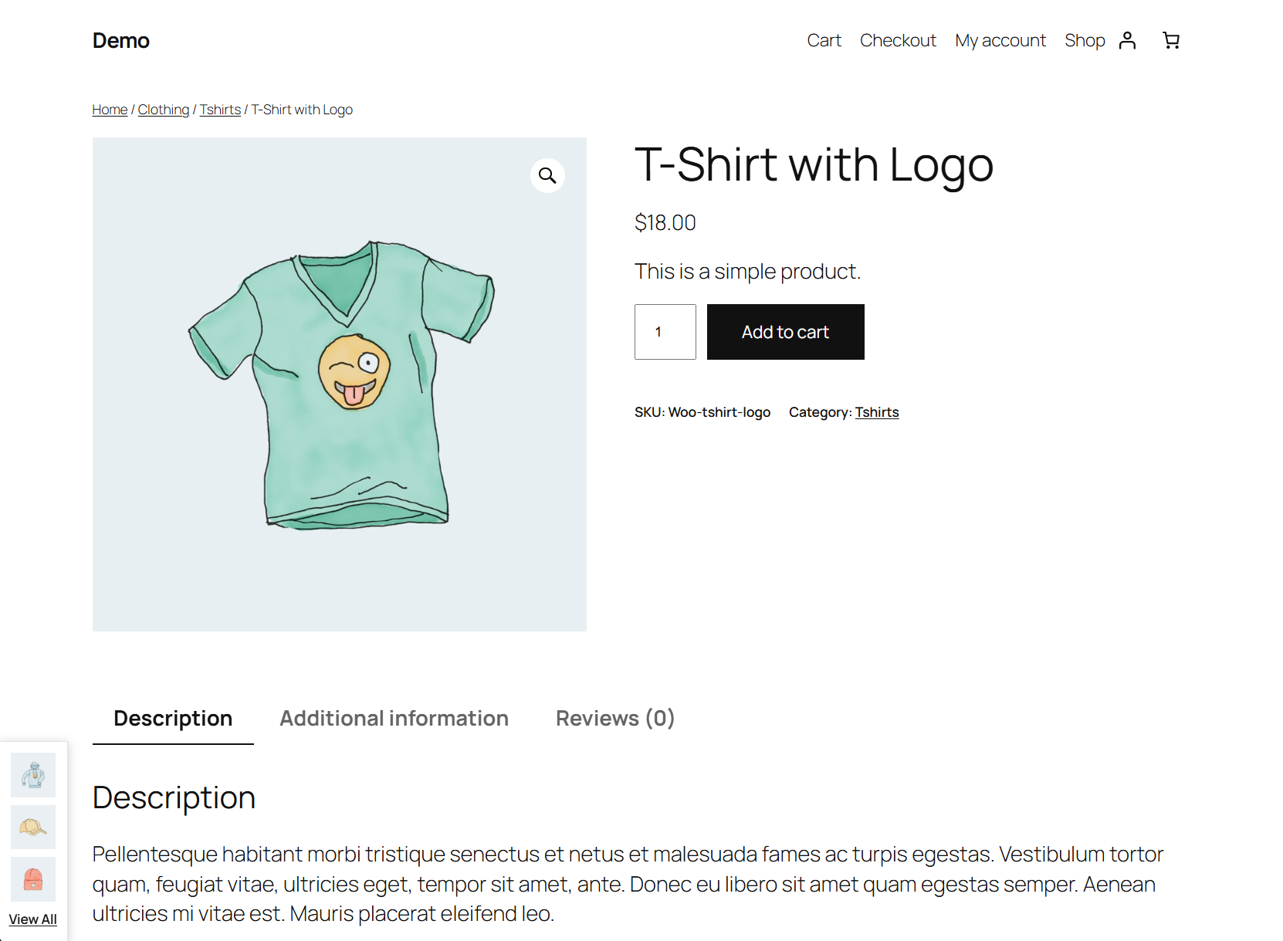Click the Tshirts breadcrumb link
The image size is (1283, 941).
pyautogui.click(x=220, y=109)
